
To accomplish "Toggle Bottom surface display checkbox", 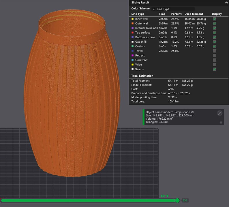I will tap(214, 37).
